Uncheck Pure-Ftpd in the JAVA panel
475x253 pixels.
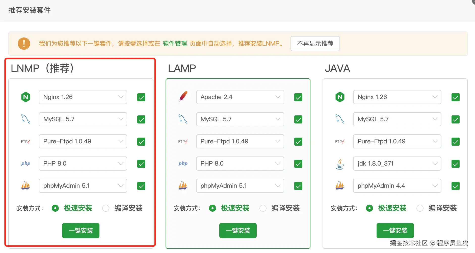456,142
